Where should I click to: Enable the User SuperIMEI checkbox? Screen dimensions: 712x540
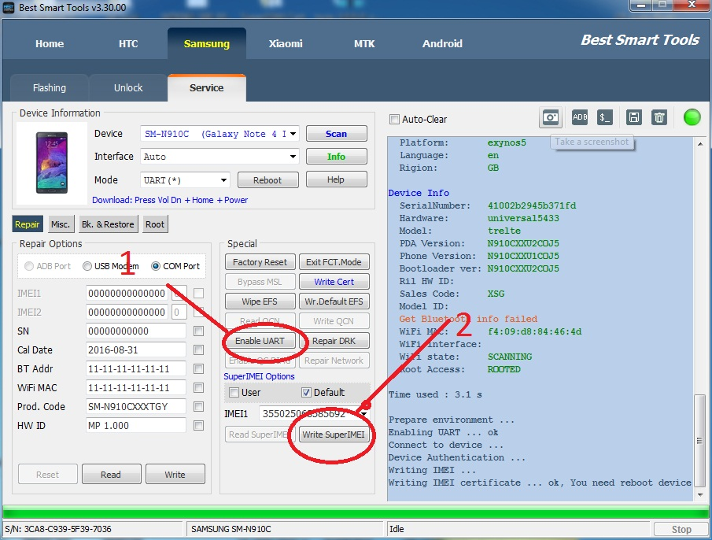pyautogui.click(x=234, y=392)
